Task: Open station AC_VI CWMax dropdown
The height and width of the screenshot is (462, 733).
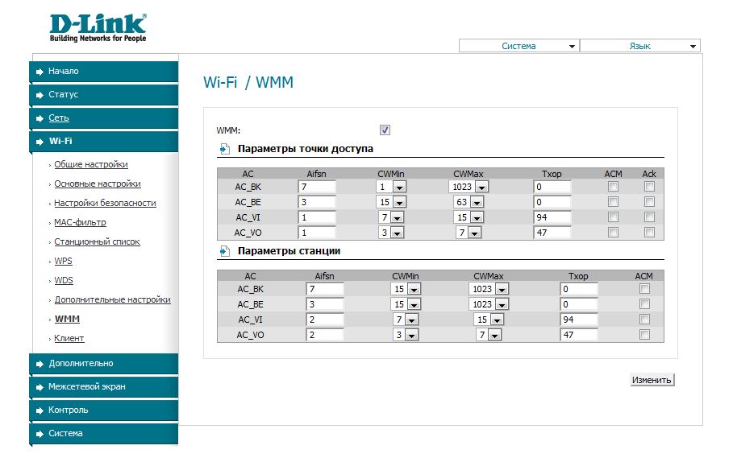Action: click(x=489, y=320)
